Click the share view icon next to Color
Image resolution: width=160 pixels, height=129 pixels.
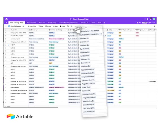72,26
